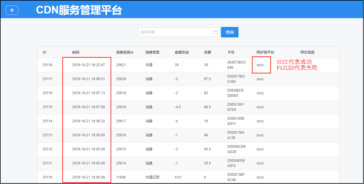Click the 余额 column header
The image size is (364, 184).
pos(207,52)
